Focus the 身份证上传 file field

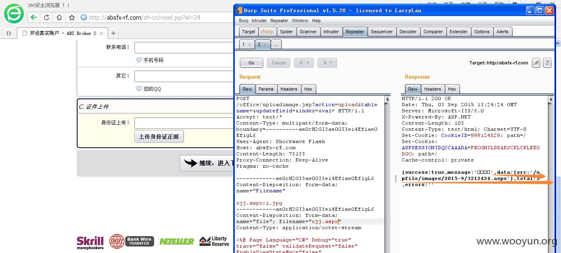click(x=184, y=123)
